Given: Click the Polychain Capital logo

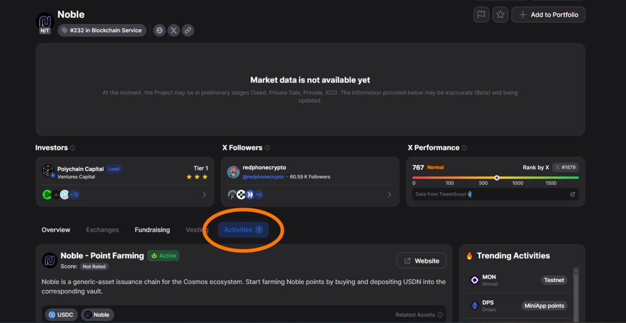Looking at the screenshot, I should click(48, 171).
